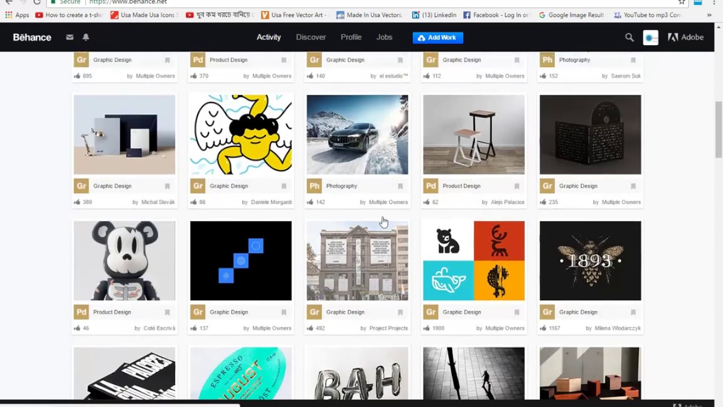Click the Ph Photography badge with 142 likes
This screenshot has width=723, height=407.
point(314,186)
